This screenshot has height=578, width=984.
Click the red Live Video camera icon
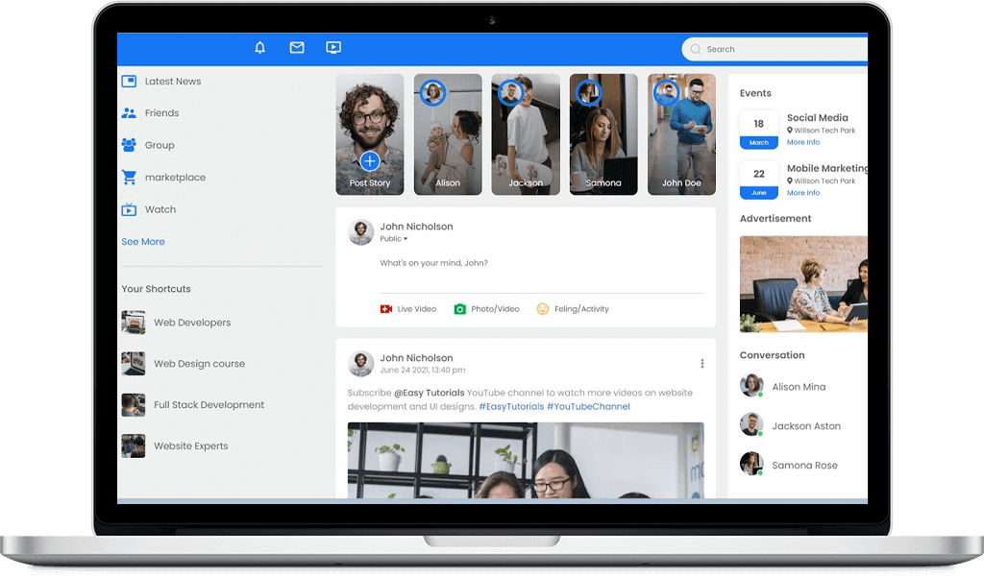point(386,309)
